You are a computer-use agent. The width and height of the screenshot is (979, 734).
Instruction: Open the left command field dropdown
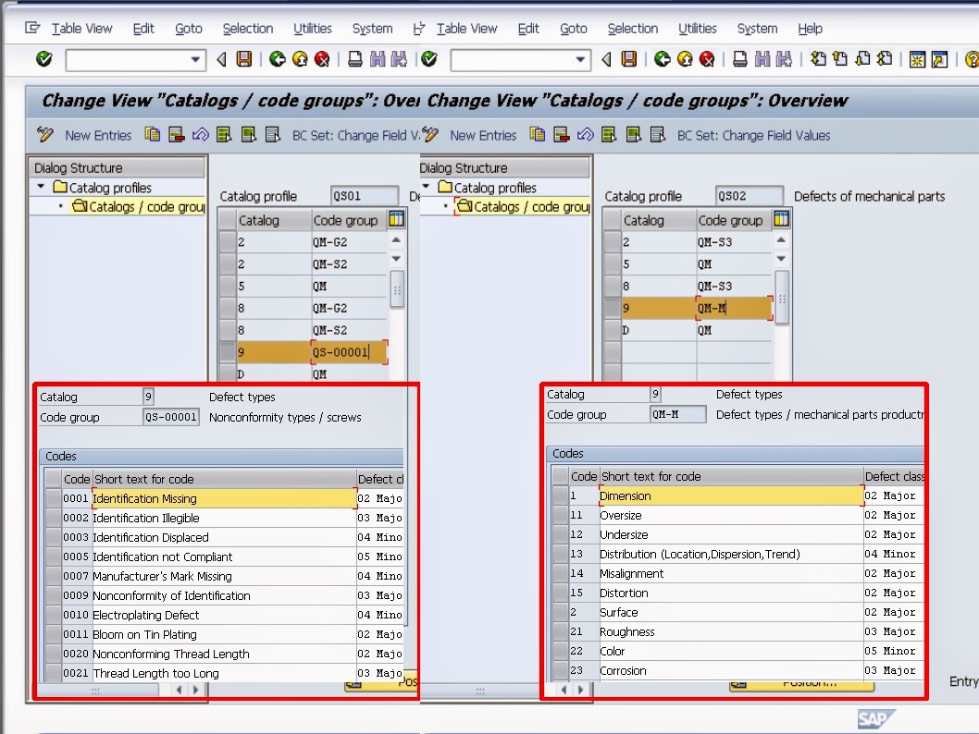196,59
